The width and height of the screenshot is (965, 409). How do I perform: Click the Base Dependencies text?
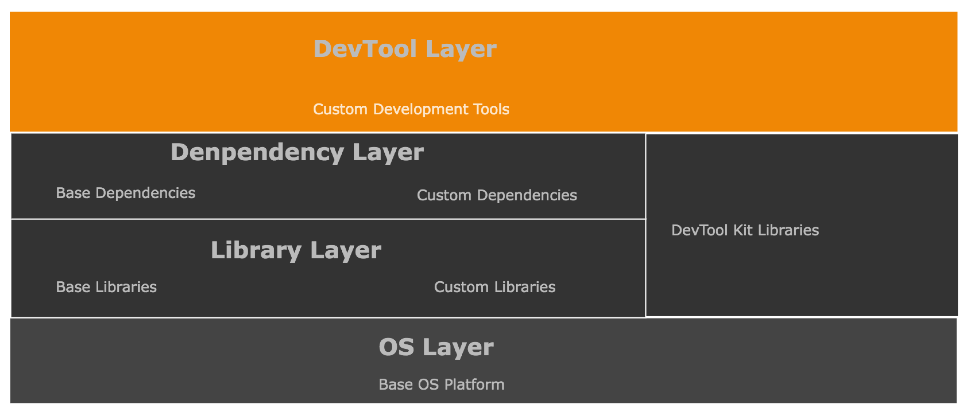click(x=125, y=193)
